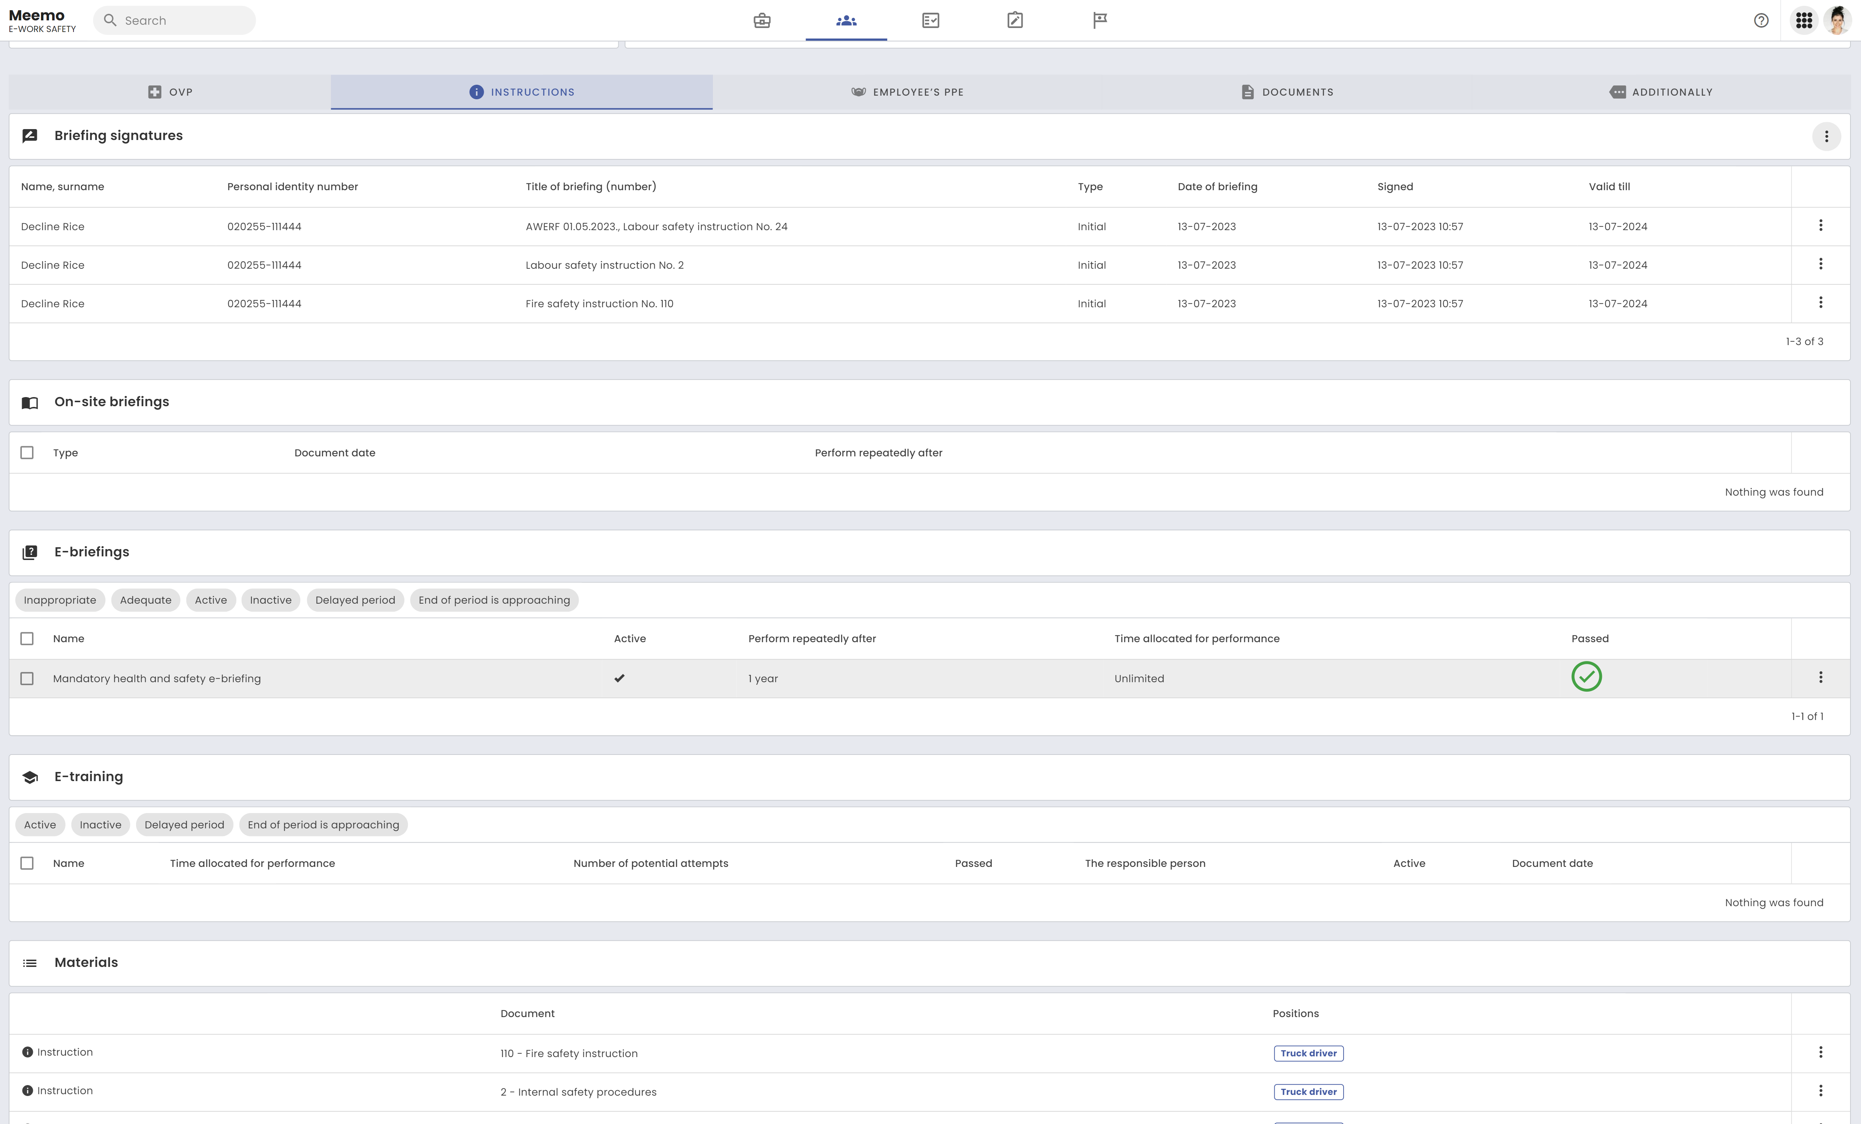Toggle select-all checkbox in On-site briefings
Viewport: 1861px width, 1124px height.
point(27,453)
